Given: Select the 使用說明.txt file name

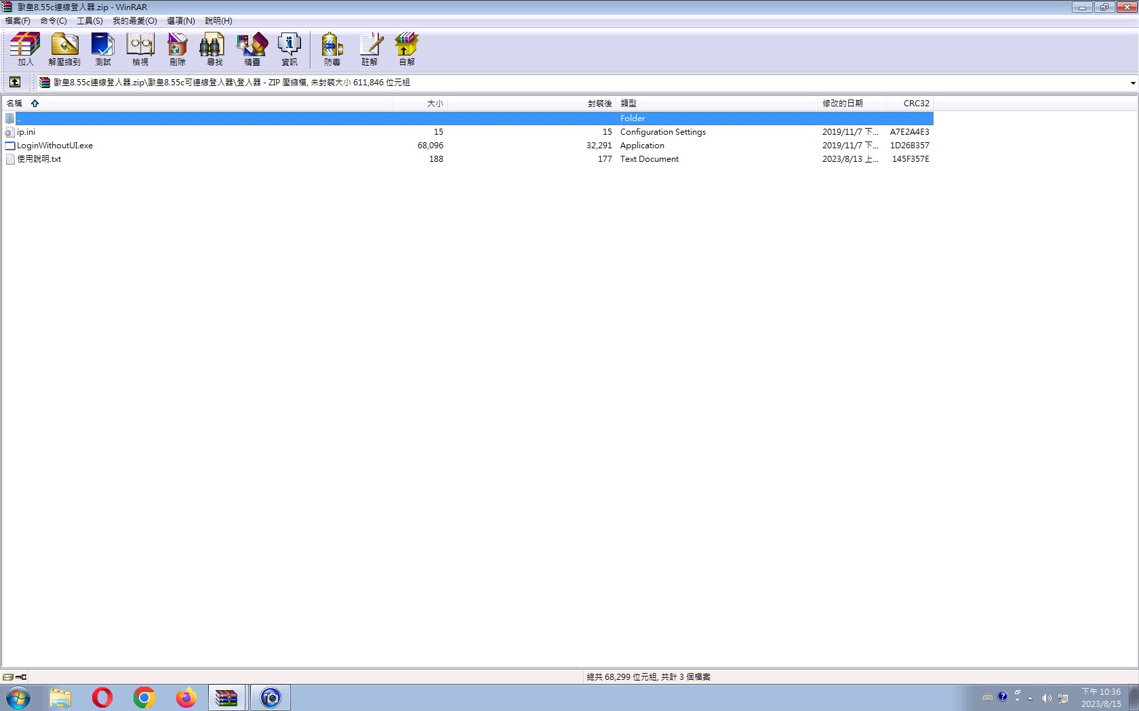Looking at the screenshot, I should pos(39,159).
